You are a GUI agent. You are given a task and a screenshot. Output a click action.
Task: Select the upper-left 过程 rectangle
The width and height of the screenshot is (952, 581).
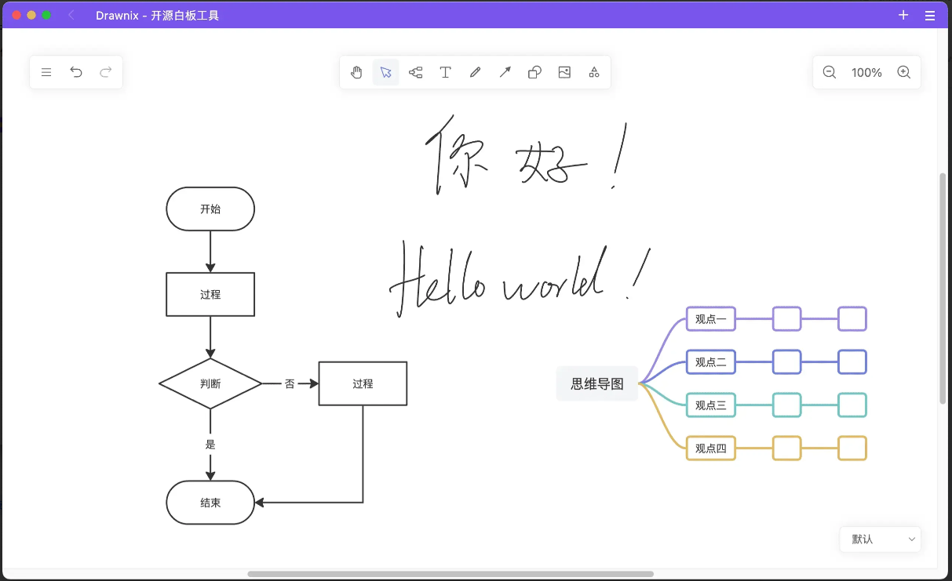coord(210,294)
